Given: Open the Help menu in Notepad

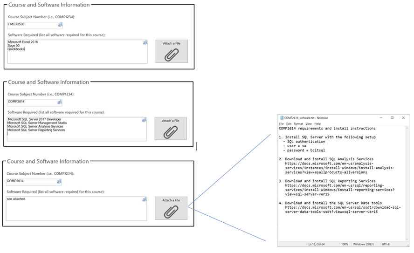Looking at the screenshot, I should pyautogui.click(x=317, y=123).
